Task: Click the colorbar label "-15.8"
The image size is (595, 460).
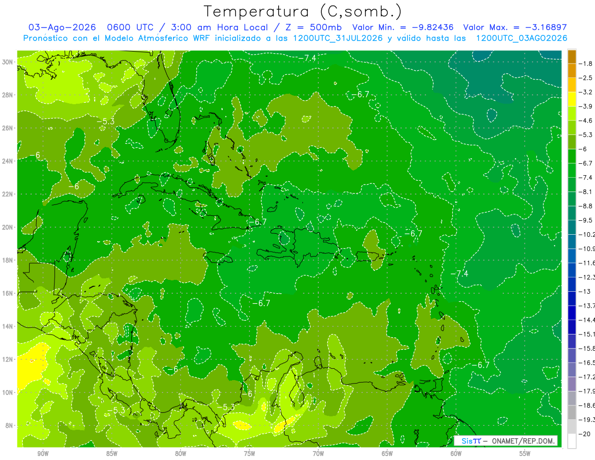Action: click(x=587, y=348)
